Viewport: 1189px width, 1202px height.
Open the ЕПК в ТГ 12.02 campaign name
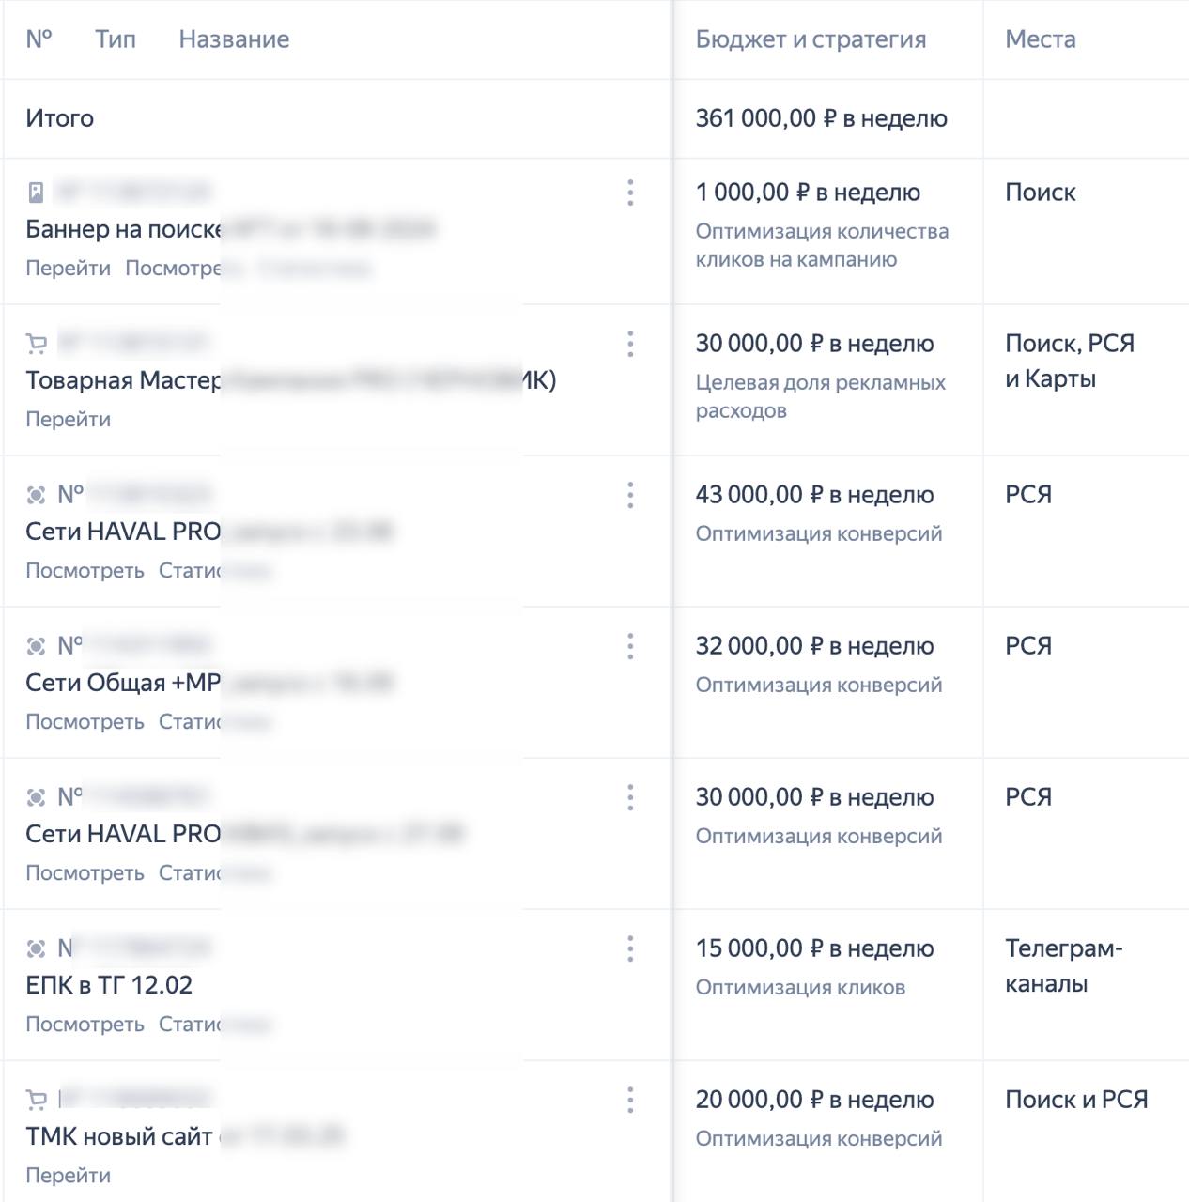coord(109,985)
